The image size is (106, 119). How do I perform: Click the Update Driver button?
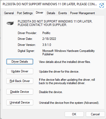(x=20, y=71)
